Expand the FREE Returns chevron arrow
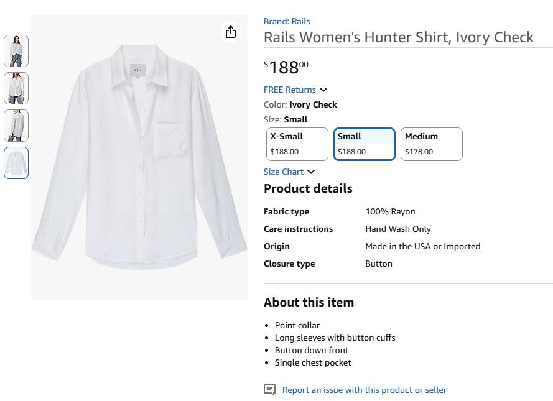The image size is (553, 401). 323,90
